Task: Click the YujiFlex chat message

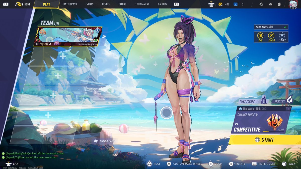Action: click(29, 157)
